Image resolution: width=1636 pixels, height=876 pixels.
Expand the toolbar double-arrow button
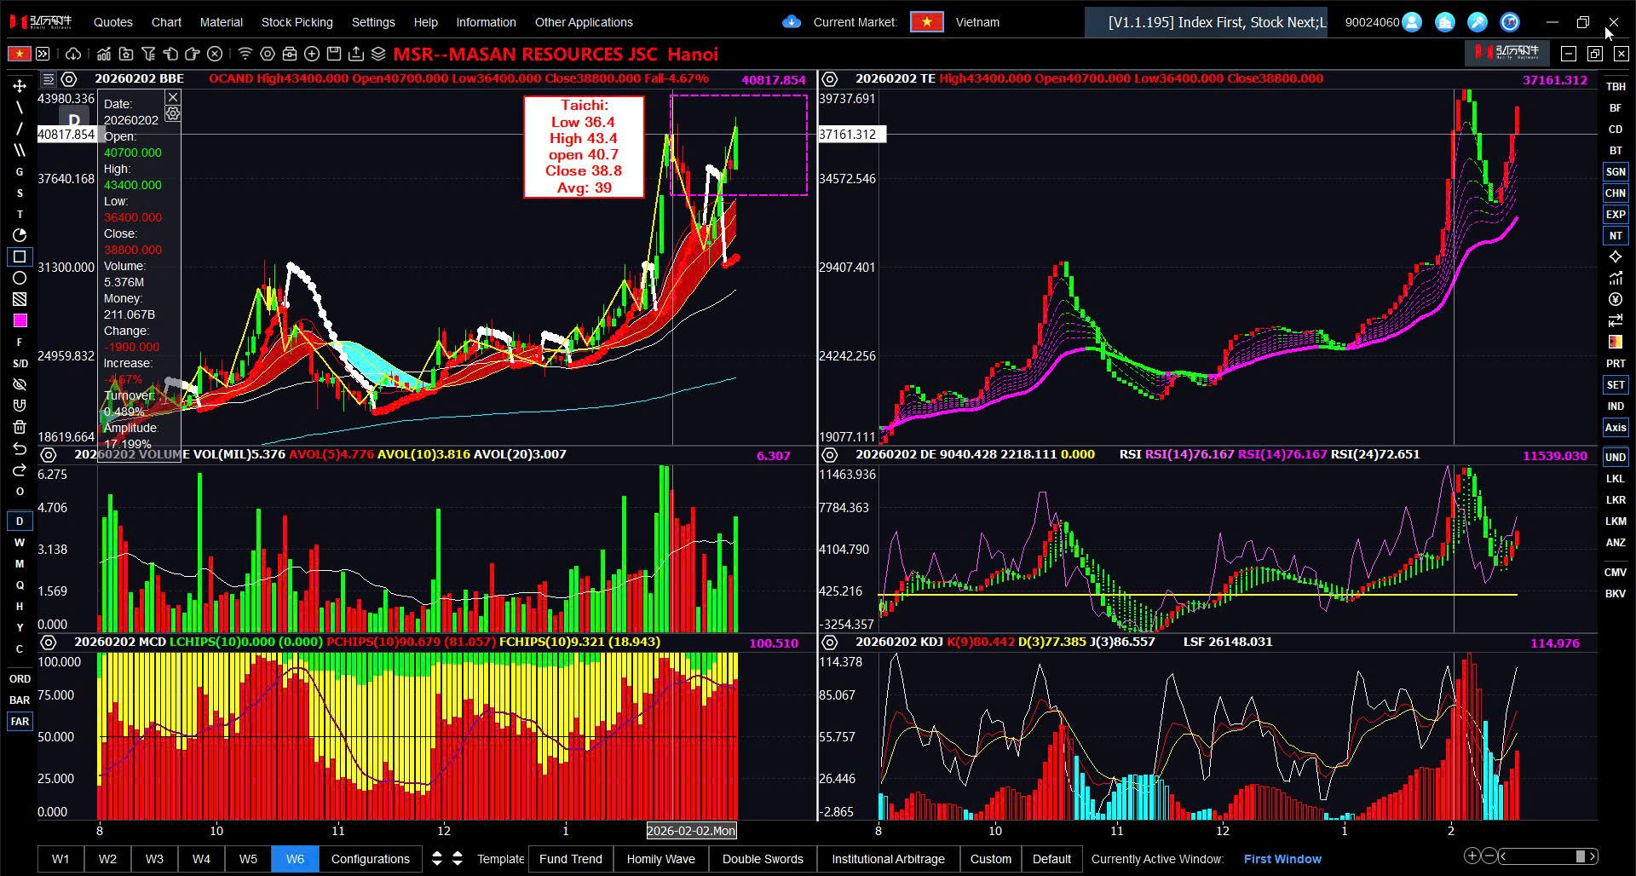point(43,54)
